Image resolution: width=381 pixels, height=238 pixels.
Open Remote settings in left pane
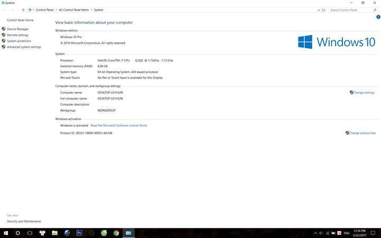tap(17, 35)
